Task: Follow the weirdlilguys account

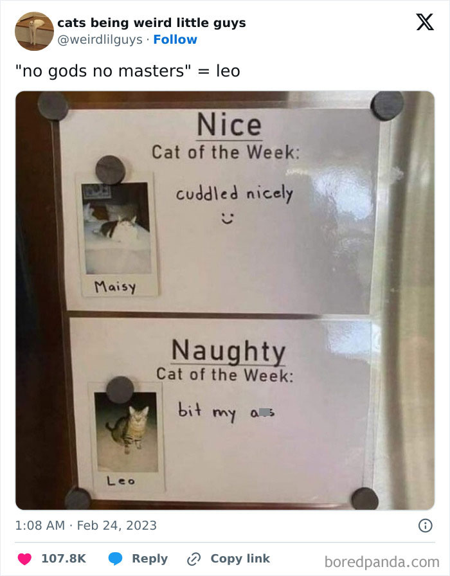Action: click(175, 39)
